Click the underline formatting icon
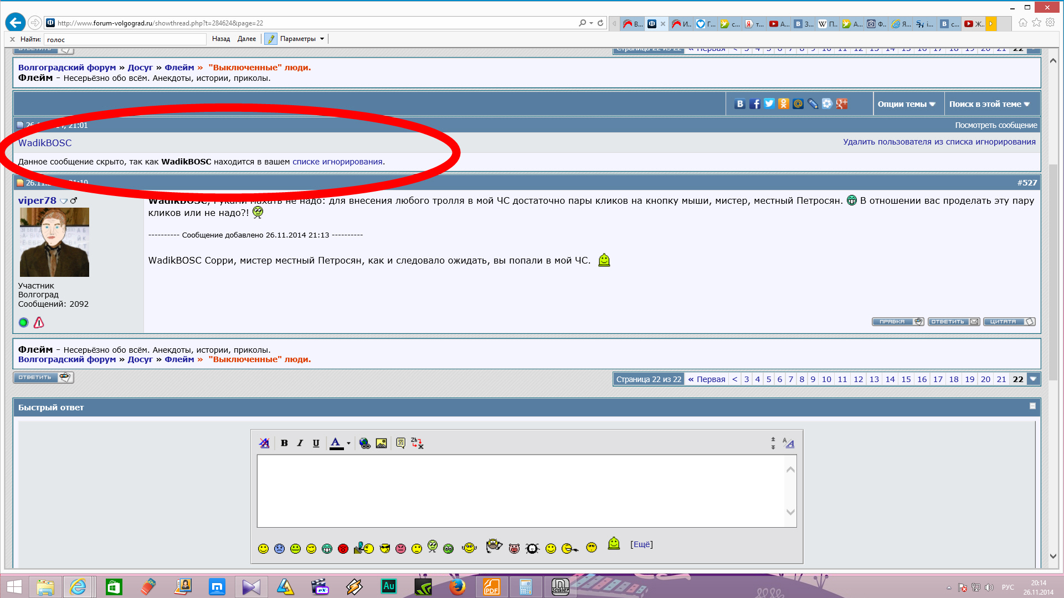The height and width of the screenshot is (598, 1064). tap(316, 443)
